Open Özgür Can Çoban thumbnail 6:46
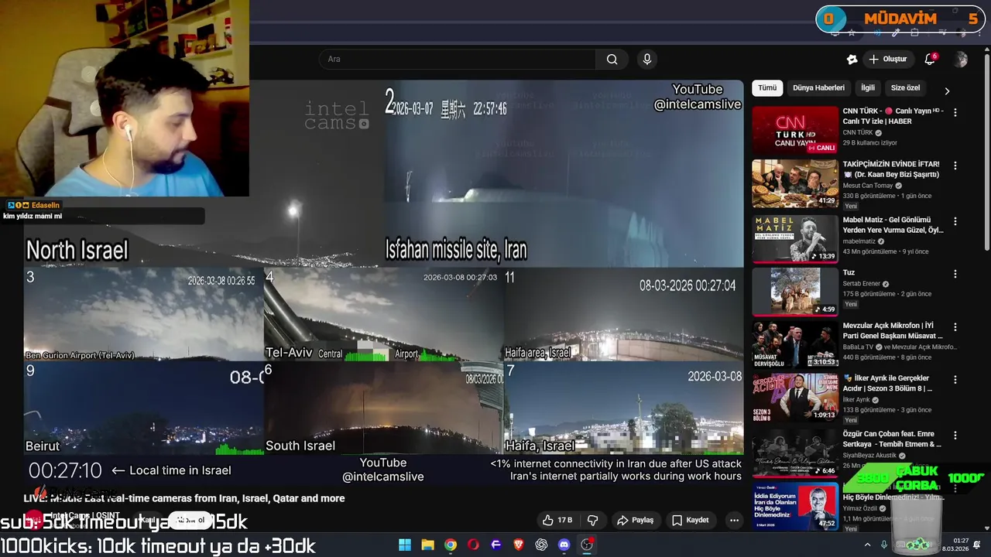991x557 pixels. (x=795, y=453)
